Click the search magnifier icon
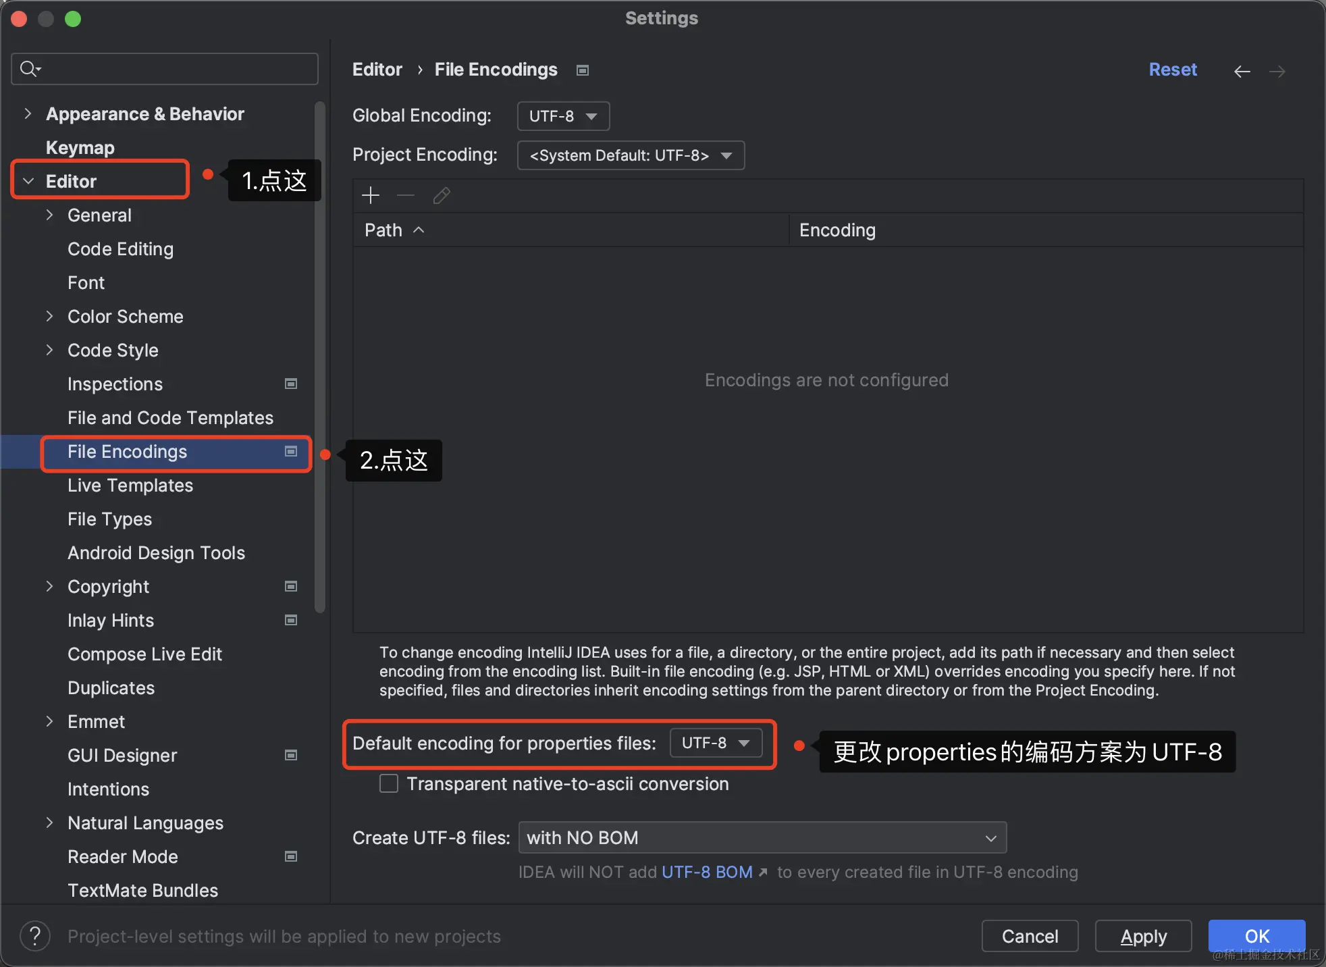The height and width of the screenshot is (967, 1326). tap(30, 69)
